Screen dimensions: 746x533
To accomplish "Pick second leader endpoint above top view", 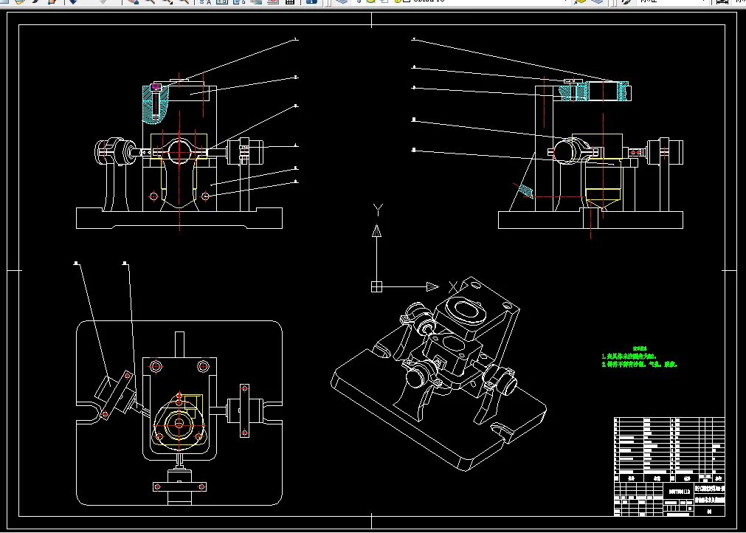I will [x=125, y=263].
